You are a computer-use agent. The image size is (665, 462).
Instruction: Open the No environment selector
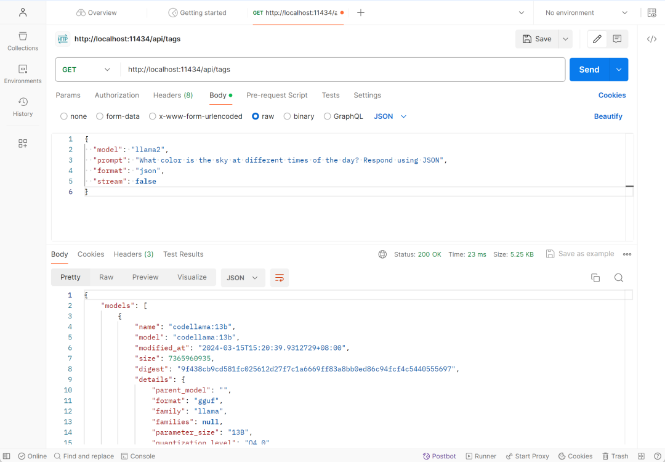586,12
